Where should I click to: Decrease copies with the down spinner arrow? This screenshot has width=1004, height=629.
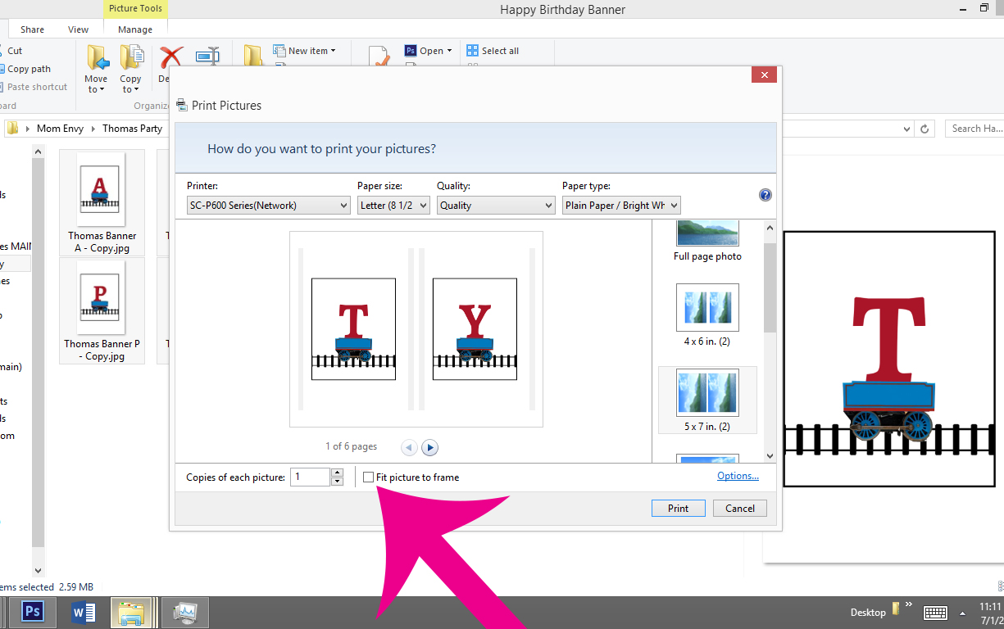(337, 482)
